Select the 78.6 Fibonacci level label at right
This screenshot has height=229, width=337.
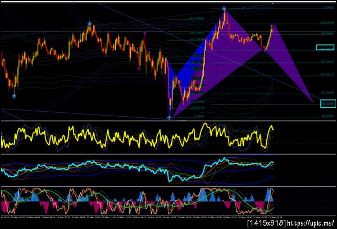[327, 93]
